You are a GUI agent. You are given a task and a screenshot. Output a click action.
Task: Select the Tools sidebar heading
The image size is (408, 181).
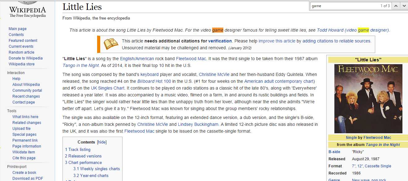click(12, 111)
